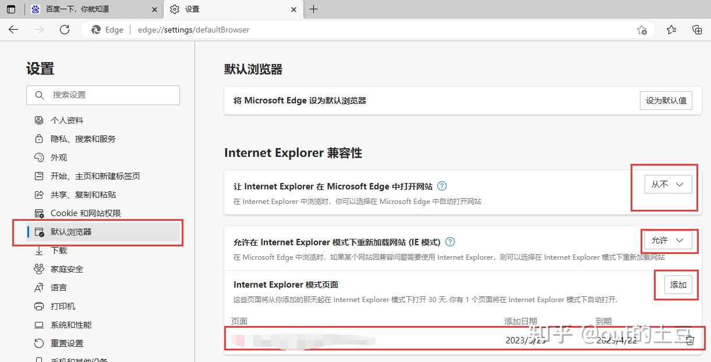This screenshot has height=362, width=711.
Task: Click the language icon beside 语言
Action: [x=39, y=288]
